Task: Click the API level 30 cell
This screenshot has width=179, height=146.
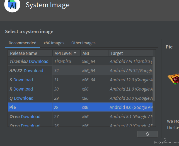Action: click(x=66, y=89)
